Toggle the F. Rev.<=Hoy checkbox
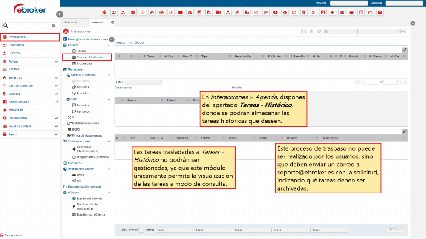This screenshot has width=426, height=239. pyautogui.click(x=141, y=230)
